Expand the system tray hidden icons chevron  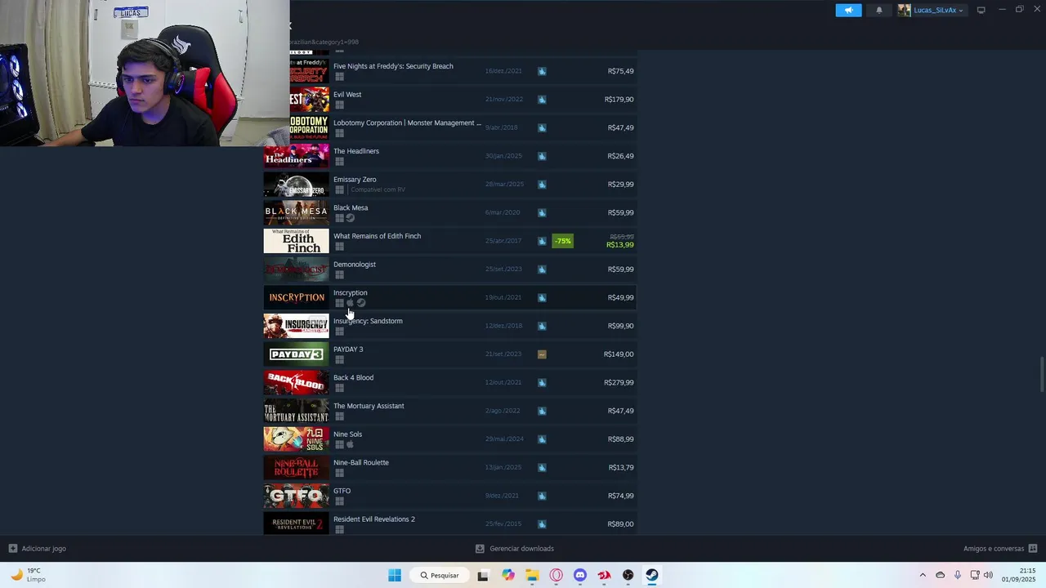(923, 575)
